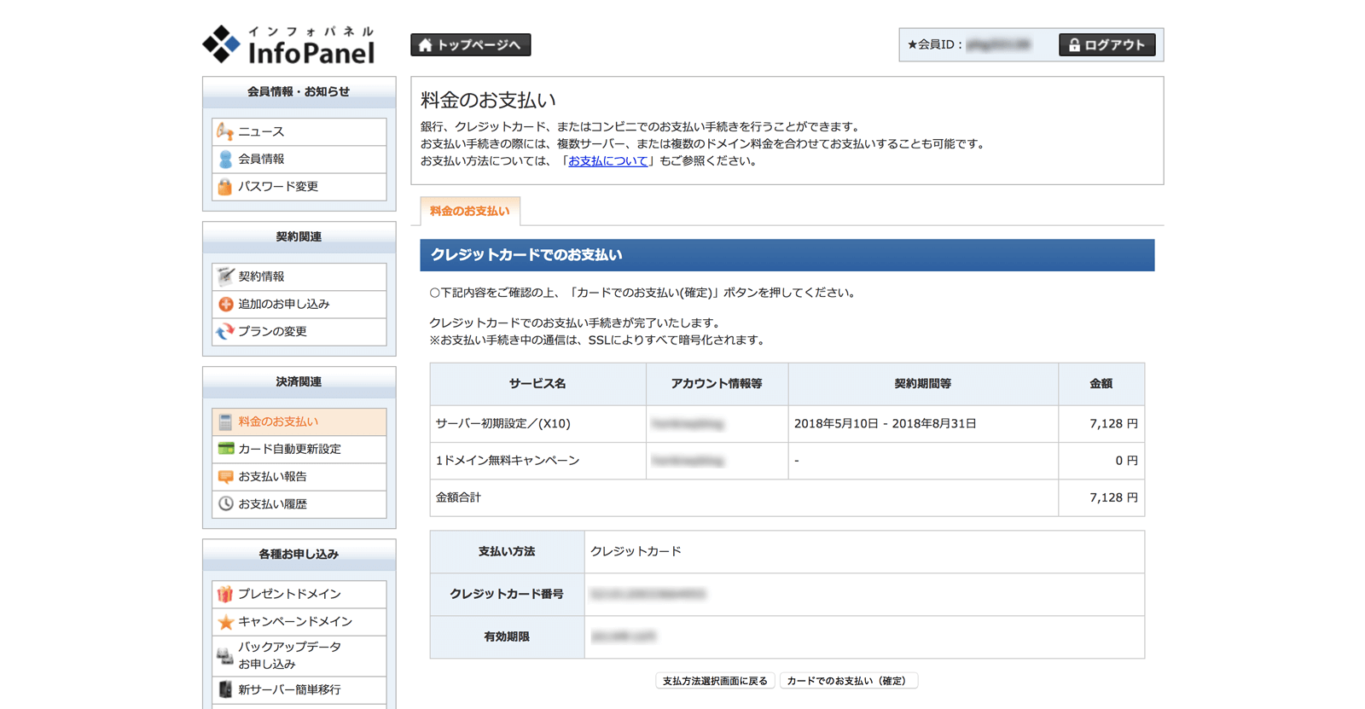Go to トップページへ button
The height and width of the screenshot is (709, 1365).
tap(471, 44)
